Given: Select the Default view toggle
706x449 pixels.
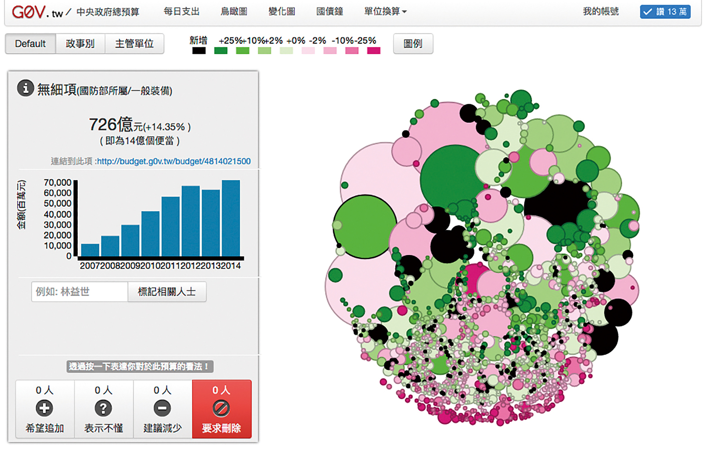Looking at the screenshot, I should tap(30, 44).
